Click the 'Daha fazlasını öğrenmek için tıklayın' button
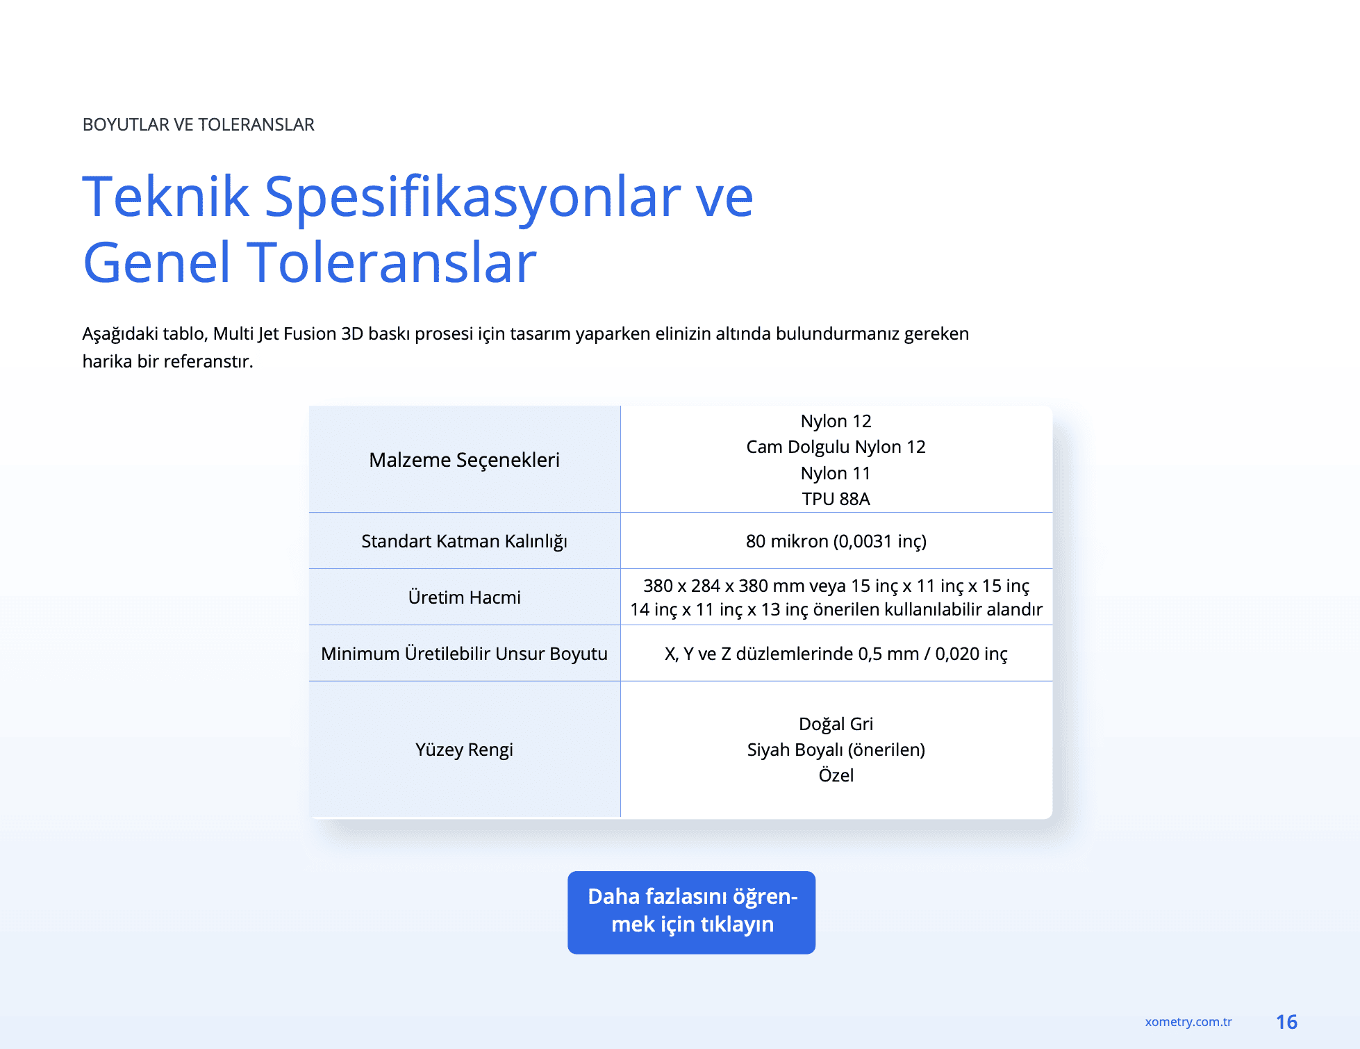This screenshot has width=1360, height=1049. click(691, 911)
